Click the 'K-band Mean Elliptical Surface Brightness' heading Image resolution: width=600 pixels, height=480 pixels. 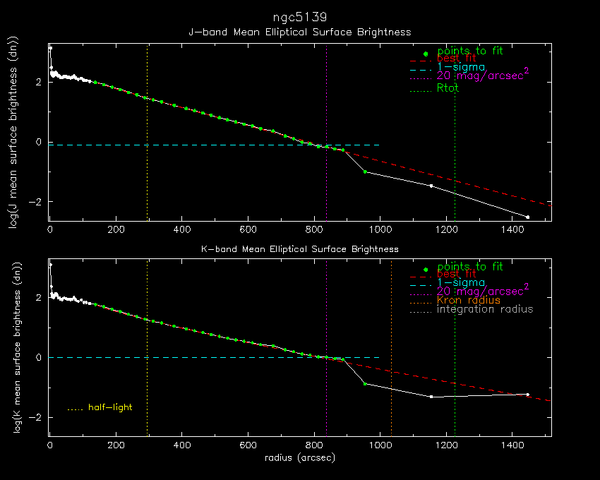click(299, 249)
